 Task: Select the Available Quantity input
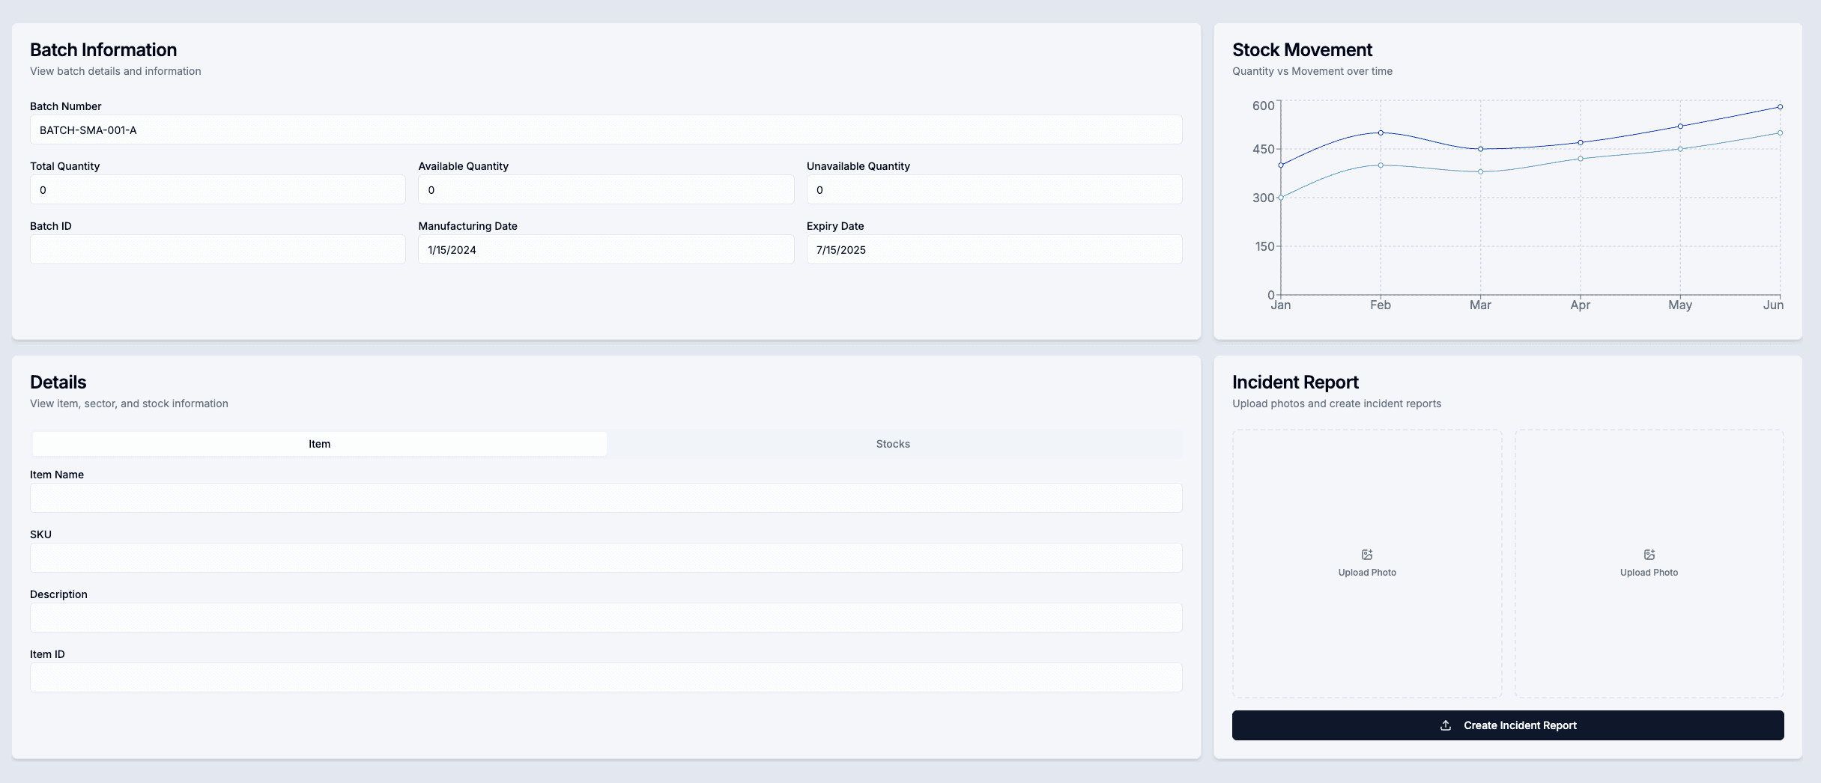[x=605, y=189]
